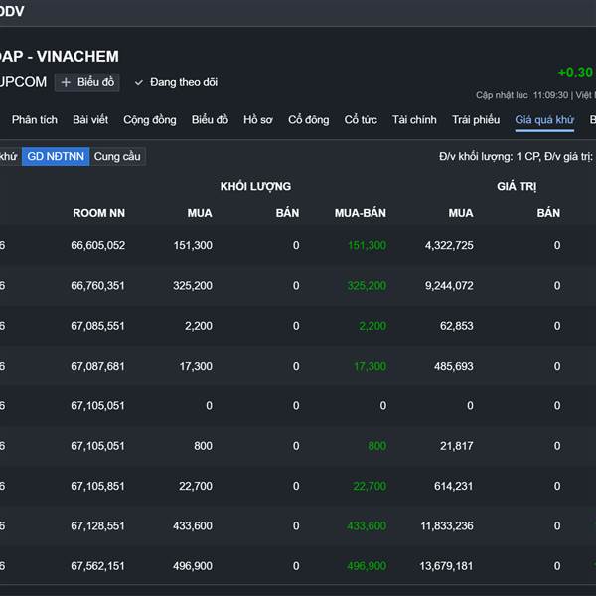
Task: Click the 496,900 green MUA-BÁN value
Action: (x=366, y=566)
